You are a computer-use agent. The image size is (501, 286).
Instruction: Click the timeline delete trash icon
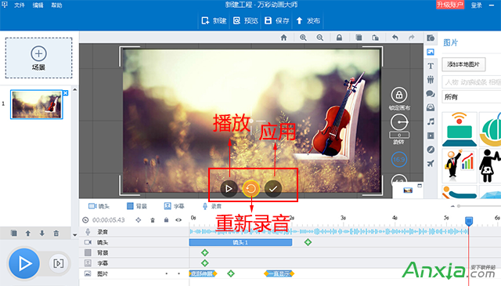[x=153, y=219]
